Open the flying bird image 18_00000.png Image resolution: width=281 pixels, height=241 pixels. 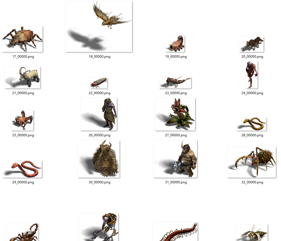coord(99,26)
